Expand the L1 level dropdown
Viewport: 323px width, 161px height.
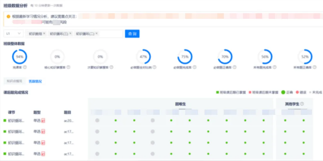tap(13, 34)
